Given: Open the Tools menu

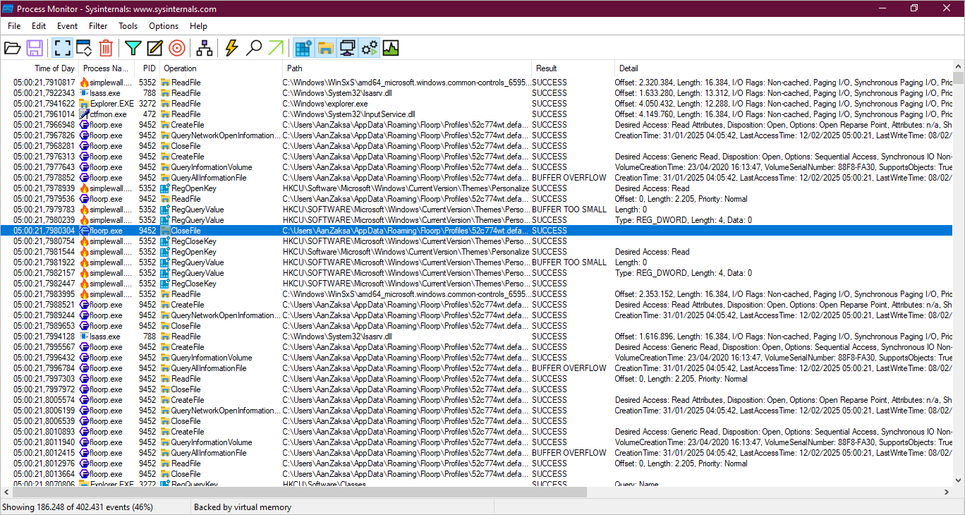Looking at the screenshot, I should [x=128, y=26].
